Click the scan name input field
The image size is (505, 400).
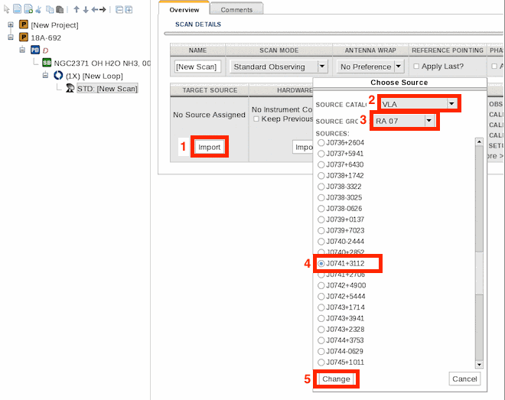pos(197,67)
